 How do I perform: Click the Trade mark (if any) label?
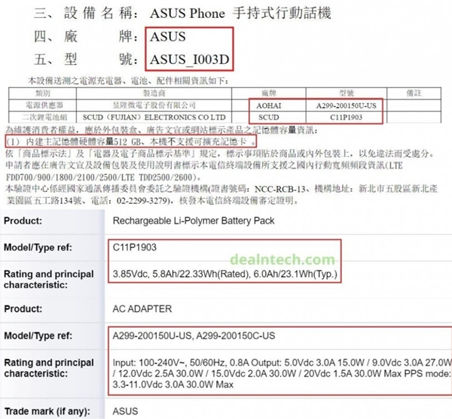pos(47,411)
